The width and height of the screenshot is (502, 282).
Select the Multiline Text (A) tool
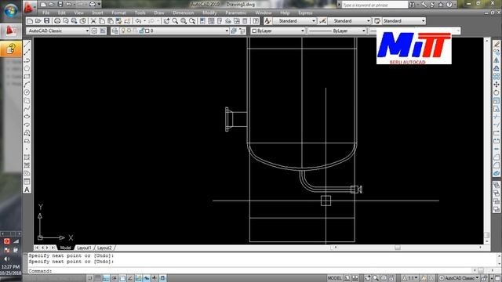click(x=27, y=190)
